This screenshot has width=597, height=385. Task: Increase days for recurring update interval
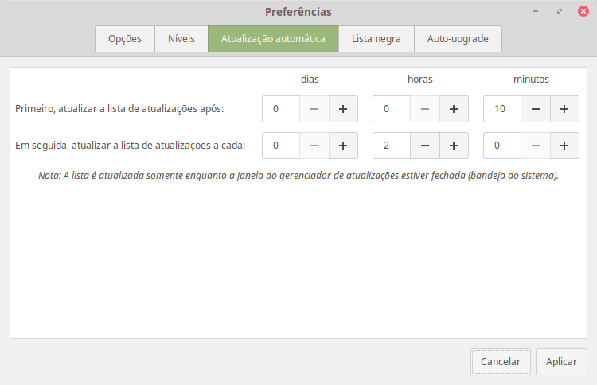point(343,146)
